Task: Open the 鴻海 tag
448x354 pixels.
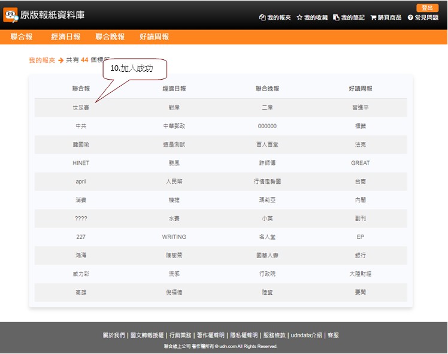Action: pyautogui.click(x=81, y=255)
